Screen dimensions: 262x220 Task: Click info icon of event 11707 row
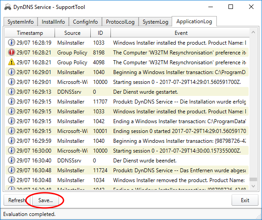pos(12,101)
